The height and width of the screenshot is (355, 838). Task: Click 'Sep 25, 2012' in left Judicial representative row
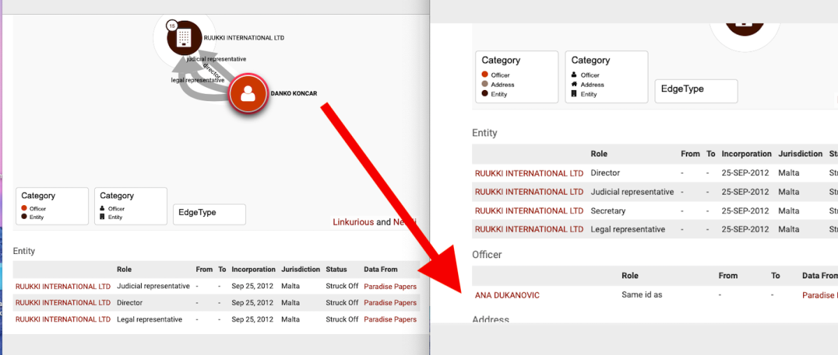coord(253,287)
